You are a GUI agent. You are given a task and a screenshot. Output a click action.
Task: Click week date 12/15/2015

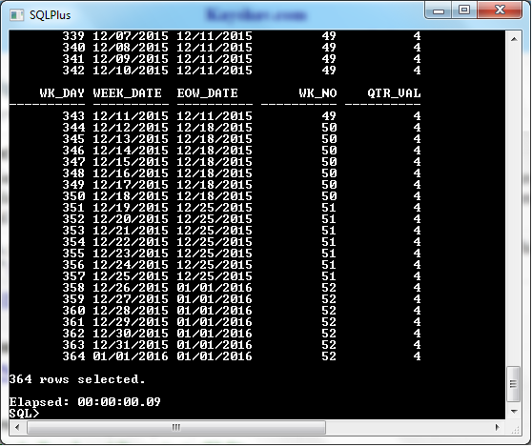click(131, 162)
